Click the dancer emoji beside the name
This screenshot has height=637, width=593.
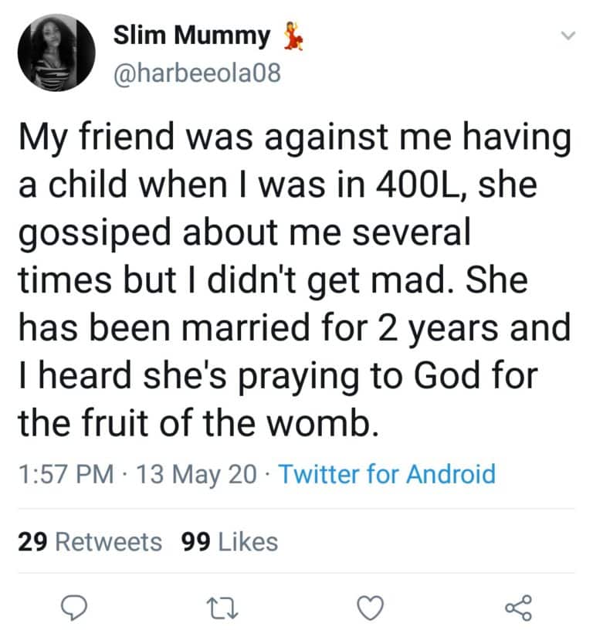pyautogui.click(x=290, y=36)
